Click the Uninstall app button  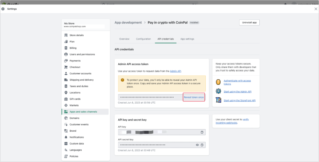(x=249, y=23)
